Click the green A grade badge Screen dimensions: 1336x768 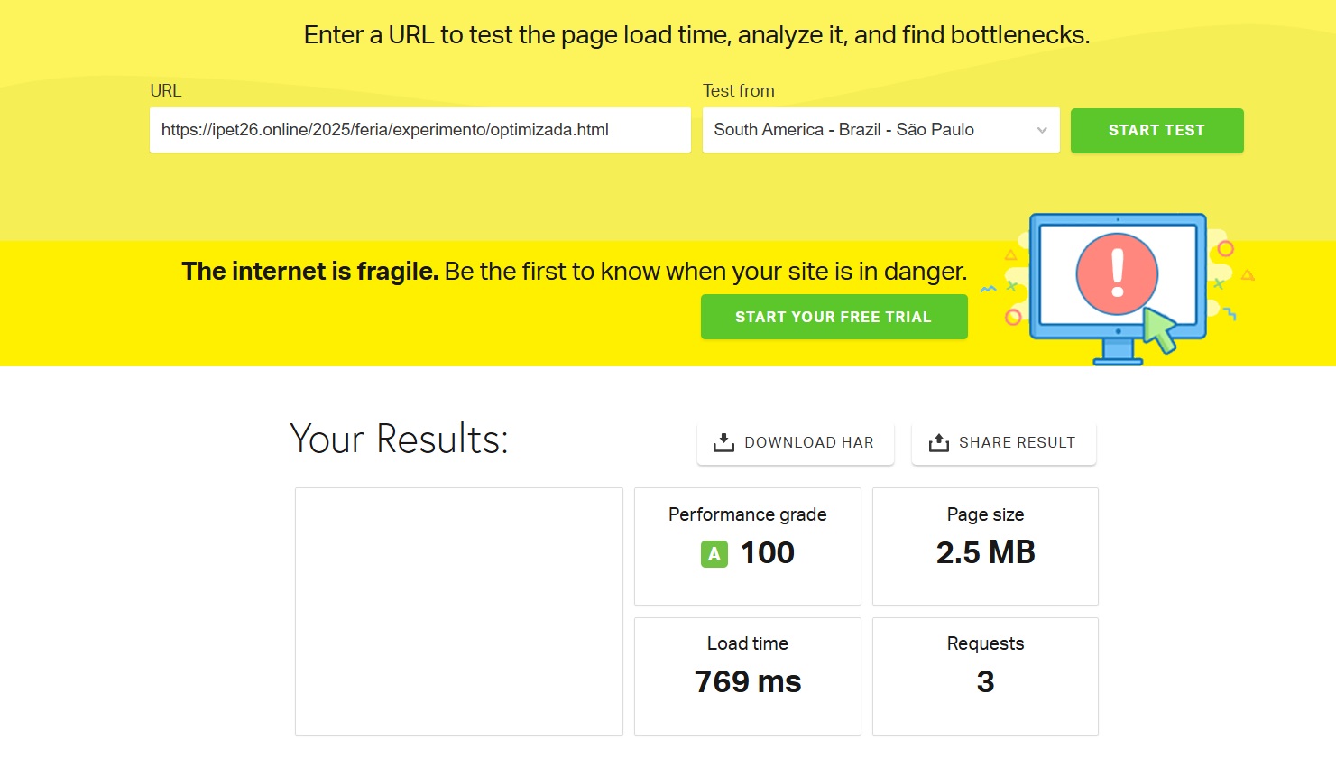point(714,554)
